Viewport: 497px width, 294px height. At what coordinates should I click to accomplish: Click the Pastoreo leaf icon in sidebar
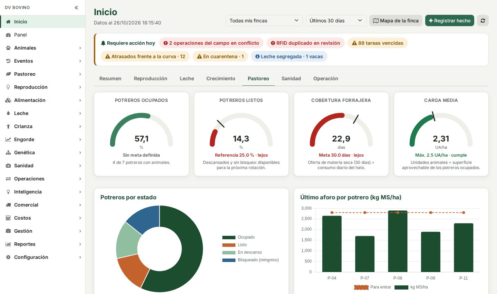click(x=8, y=74)
